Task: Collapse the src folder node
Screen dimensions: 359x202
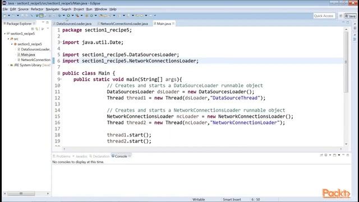Action: pos(8,39)
